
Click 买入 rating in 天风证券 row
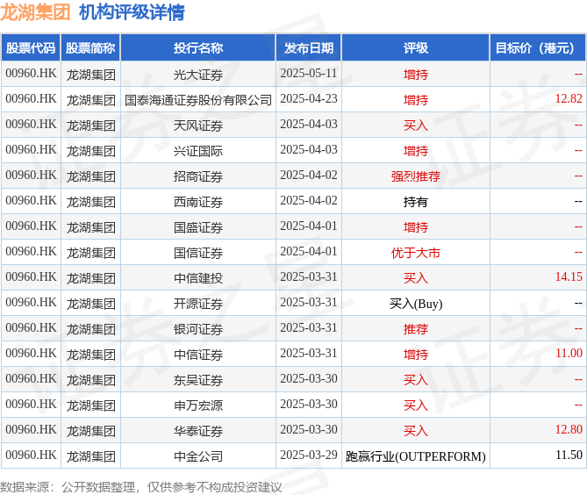point(416,126)
